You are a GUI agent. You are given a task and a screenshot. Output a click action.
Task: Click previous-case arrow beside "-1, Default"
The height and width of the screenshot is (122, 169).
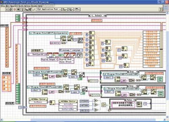pyautogui.click(x=90, y=15)
